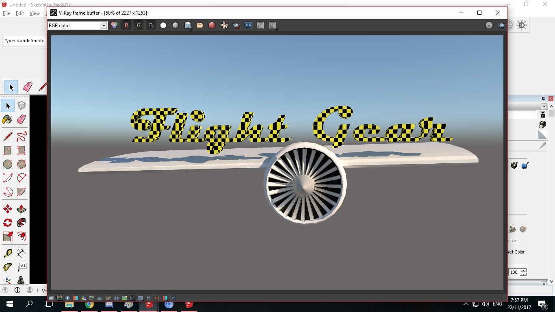Screen dimensions: 555x312
Task: Select the Circle tool
Action: [x=8, y=164]
